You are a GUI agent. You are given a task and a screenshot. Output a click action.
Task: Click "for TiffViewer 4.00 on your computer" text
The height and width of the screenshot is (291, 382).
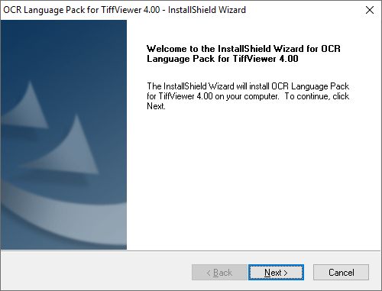point(213,96)
